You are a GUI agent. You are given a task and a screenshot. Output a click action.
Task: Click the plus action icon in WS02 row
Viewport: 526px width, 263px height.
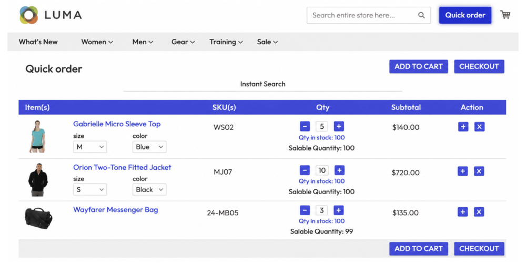coord(463,127)
